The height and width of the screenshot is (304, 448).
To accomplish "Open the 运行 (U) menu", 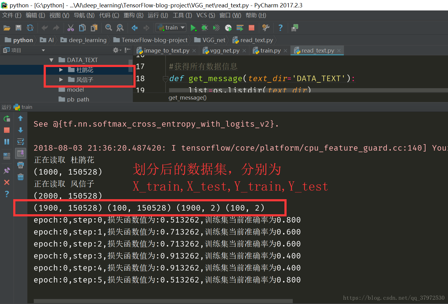I will (x=158, y=15).
